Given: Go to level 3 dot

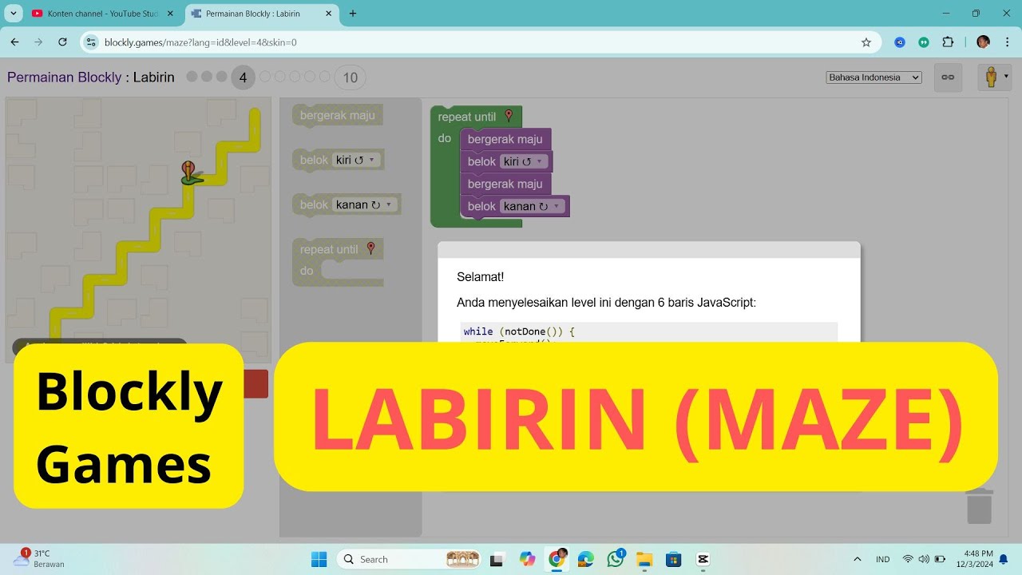Looking at the screenshot, I should tap(222, 77).
